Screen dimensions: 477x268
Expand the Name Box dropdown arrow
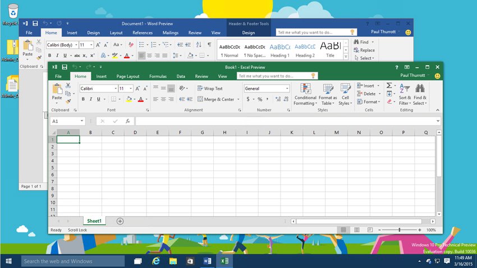81,121
